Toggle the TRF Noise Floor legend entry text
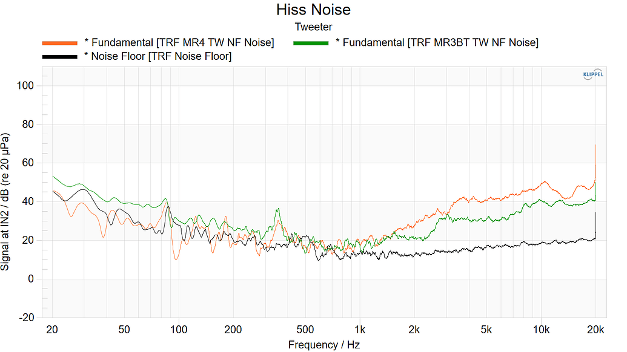Image resolution: width=627 pixels, height=352 pixels. (x=158, y=56)
